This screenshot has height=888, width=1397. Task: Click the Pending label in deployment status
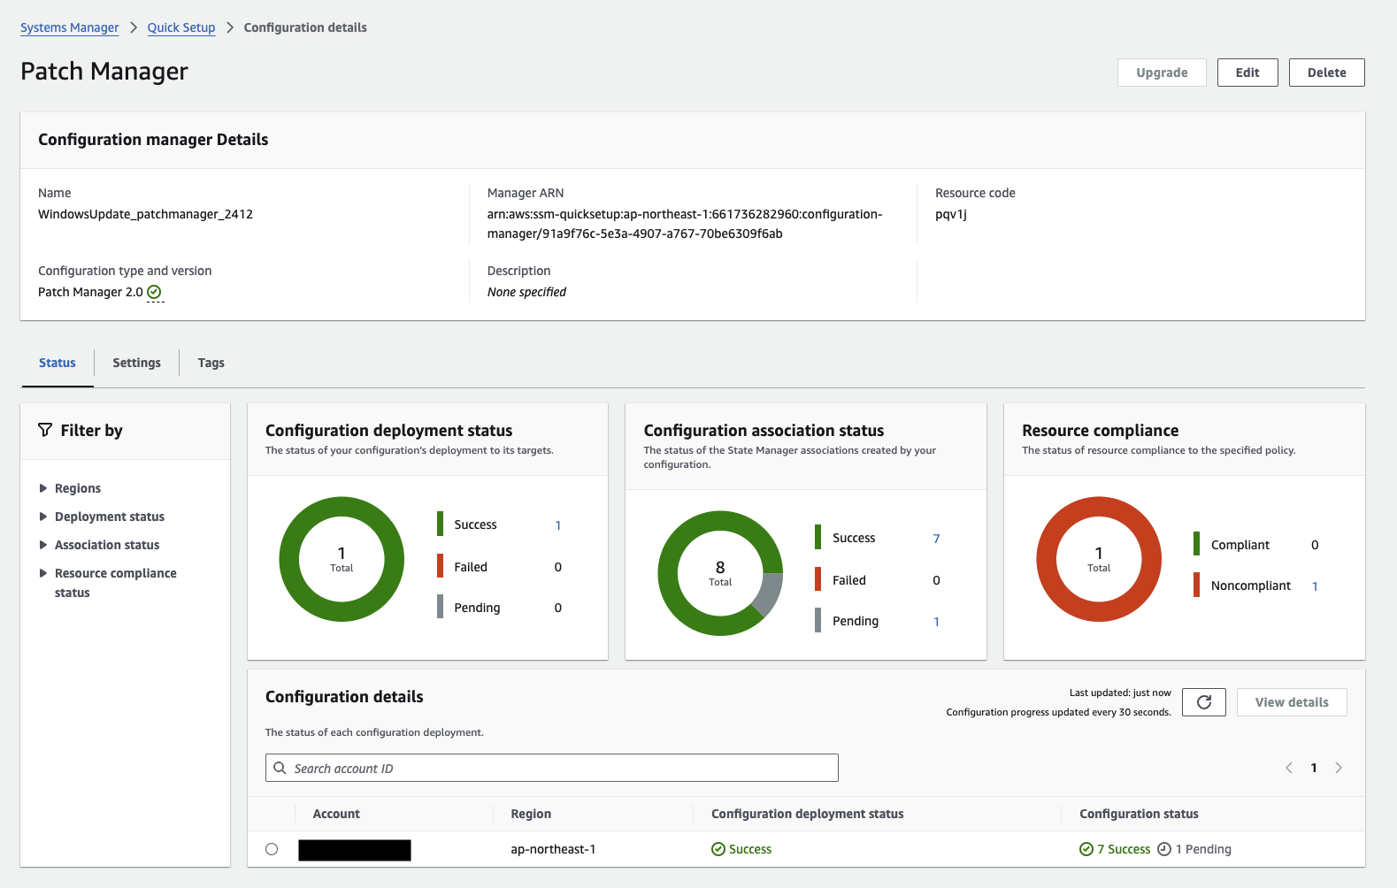click(477, 608)
